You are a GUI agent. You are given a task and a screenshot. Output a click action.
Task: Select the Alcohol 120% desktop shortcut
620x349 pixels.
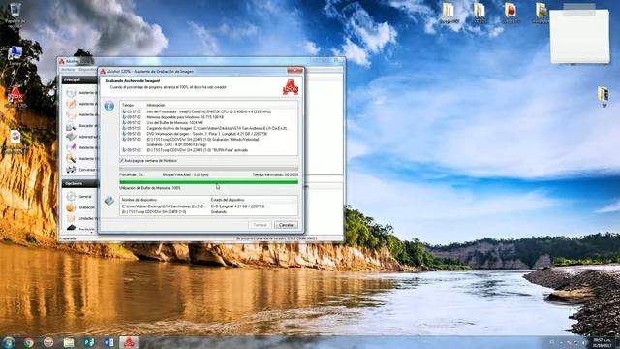[x=15, y=97]
